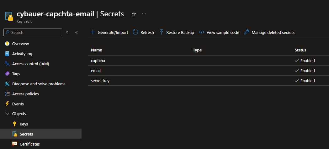Click the circular Refresh arrow icon

(x=135, y=32)
